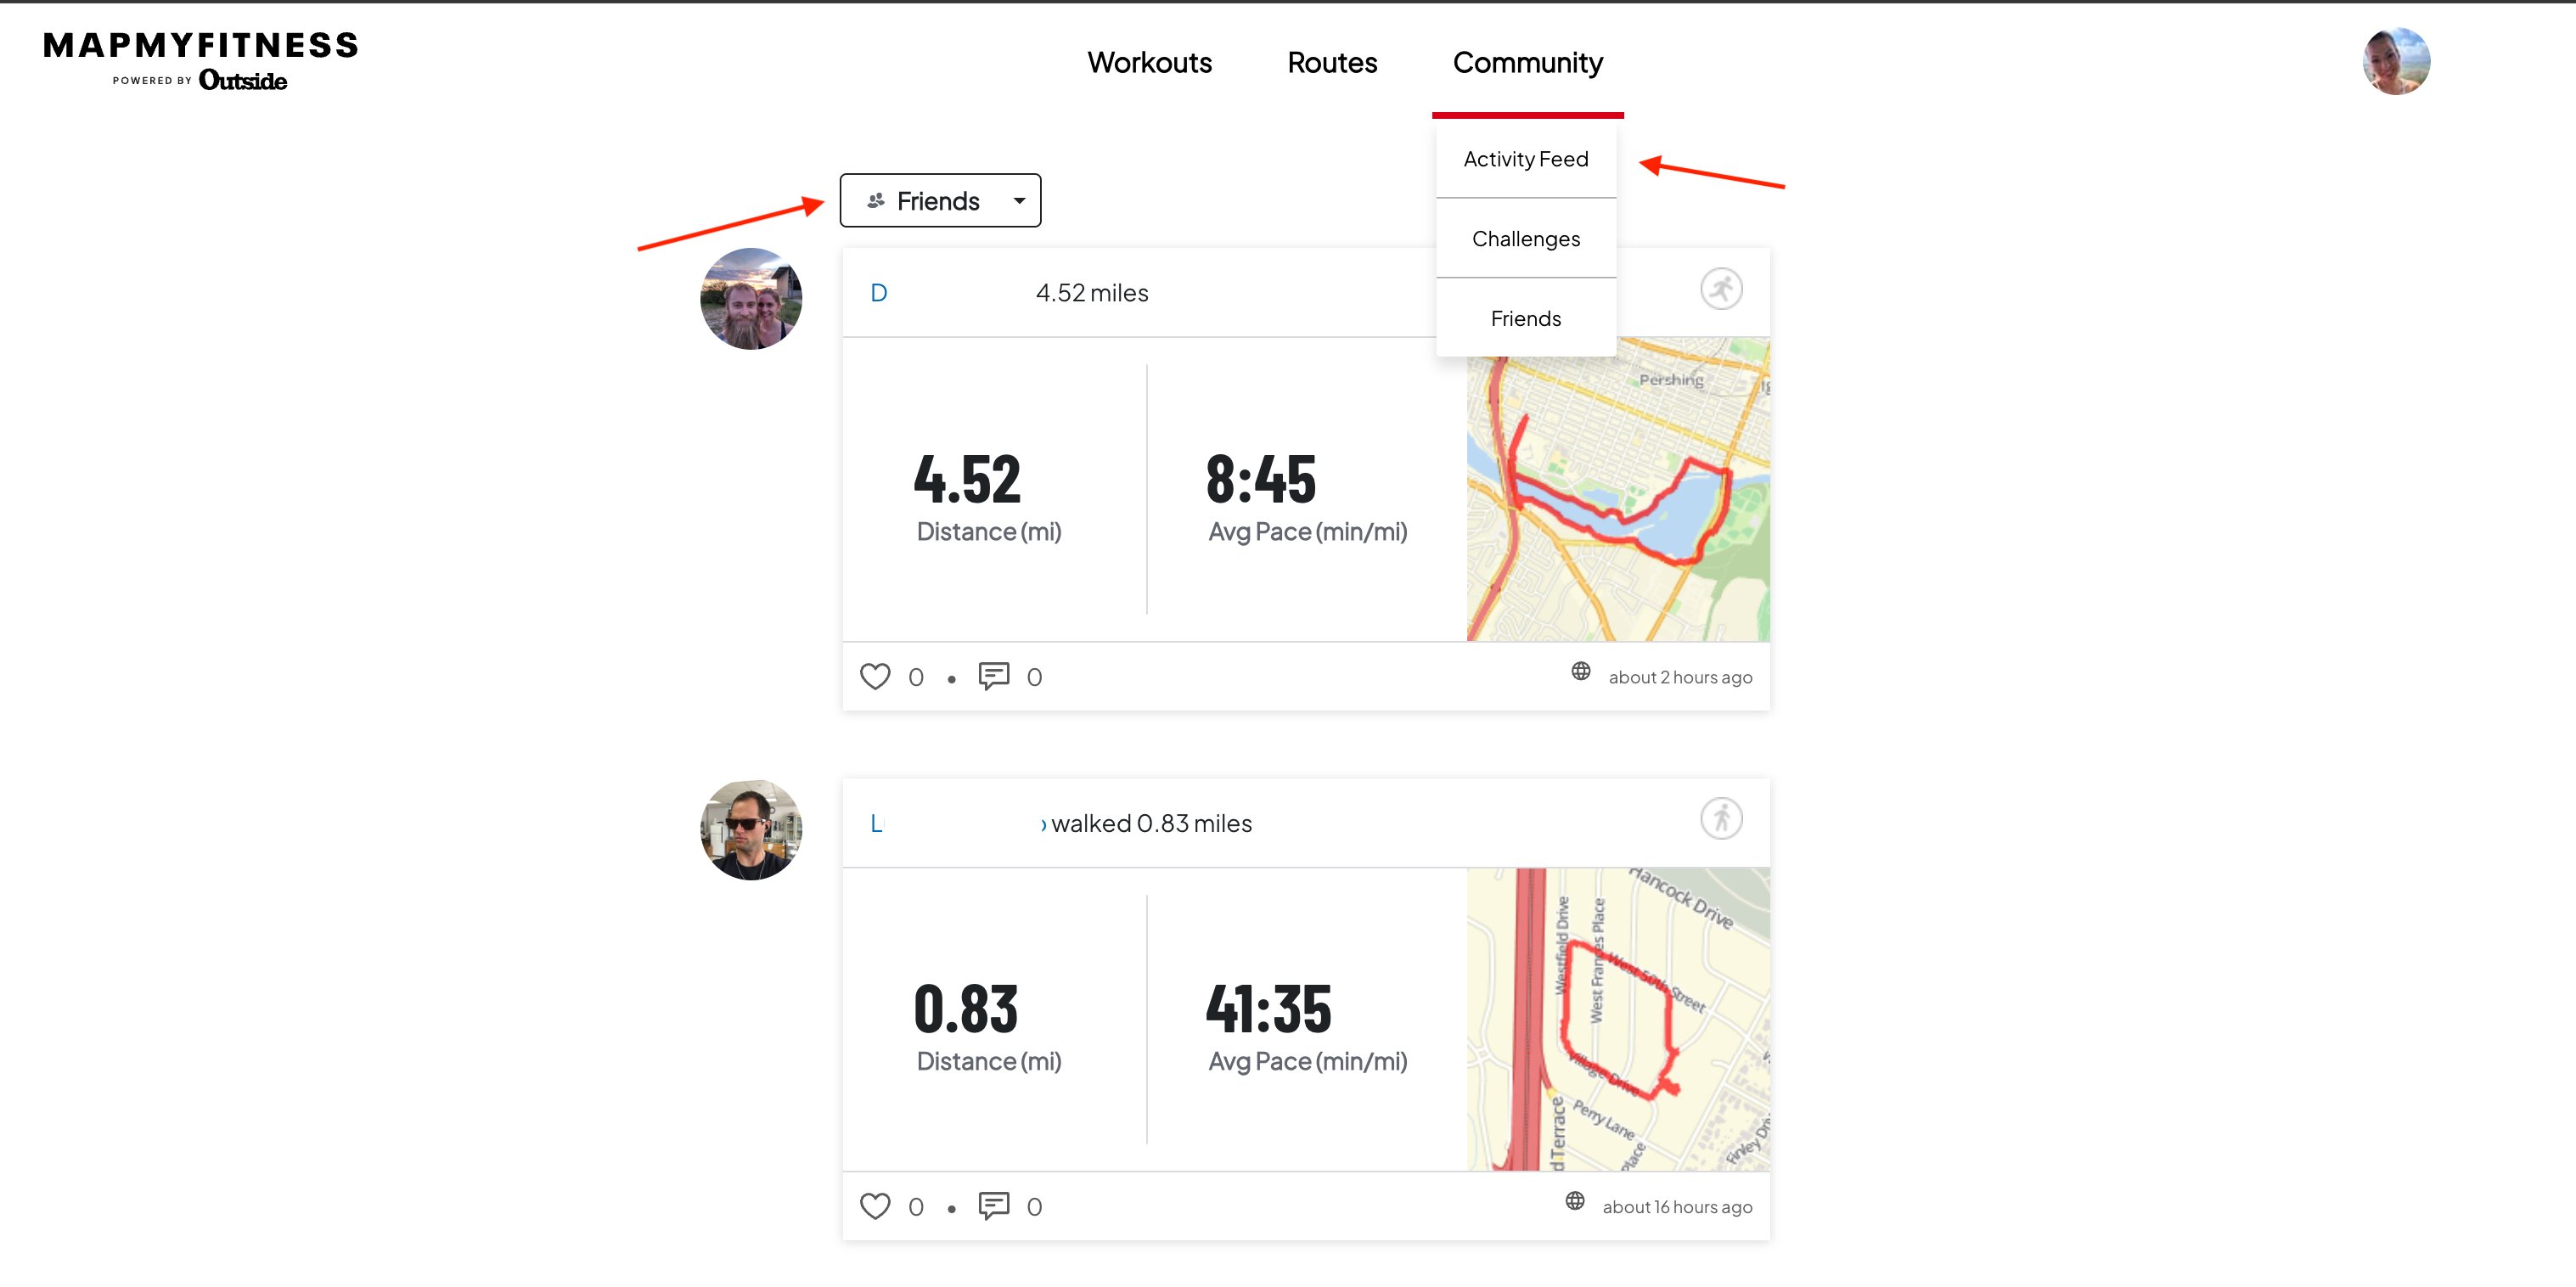Like the 4.52 miles run post
The image size is (2576, 1287).
click(875, 677)
